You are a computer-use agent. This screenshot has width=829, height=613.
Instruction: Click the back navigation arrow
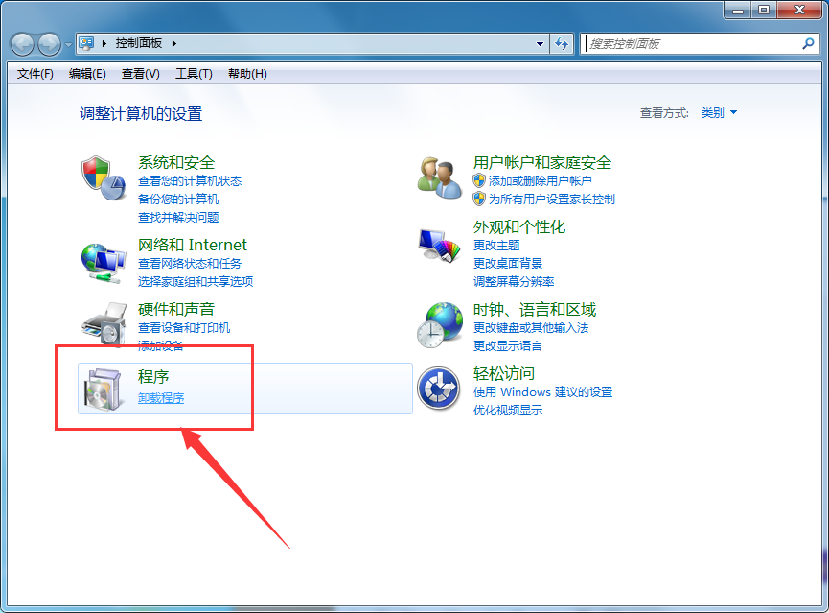[x=22, y=44]
